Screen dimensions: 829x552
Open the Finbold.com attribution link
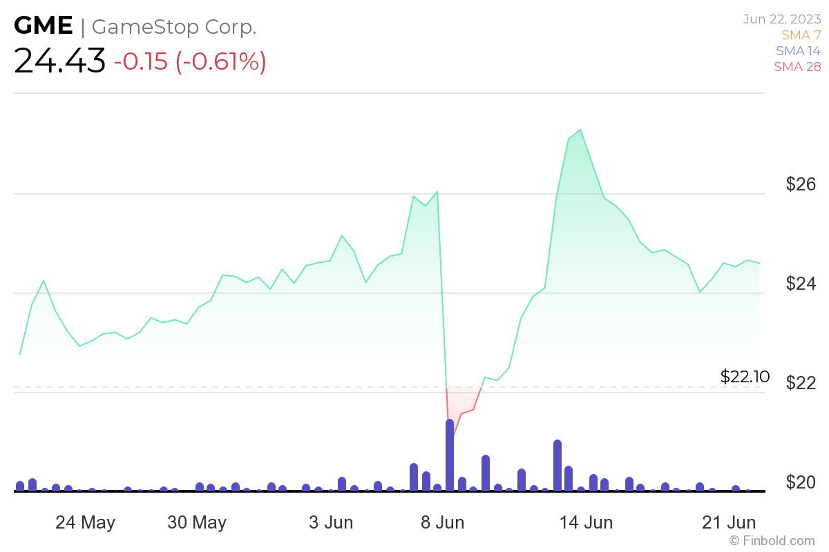pos(772,540)
